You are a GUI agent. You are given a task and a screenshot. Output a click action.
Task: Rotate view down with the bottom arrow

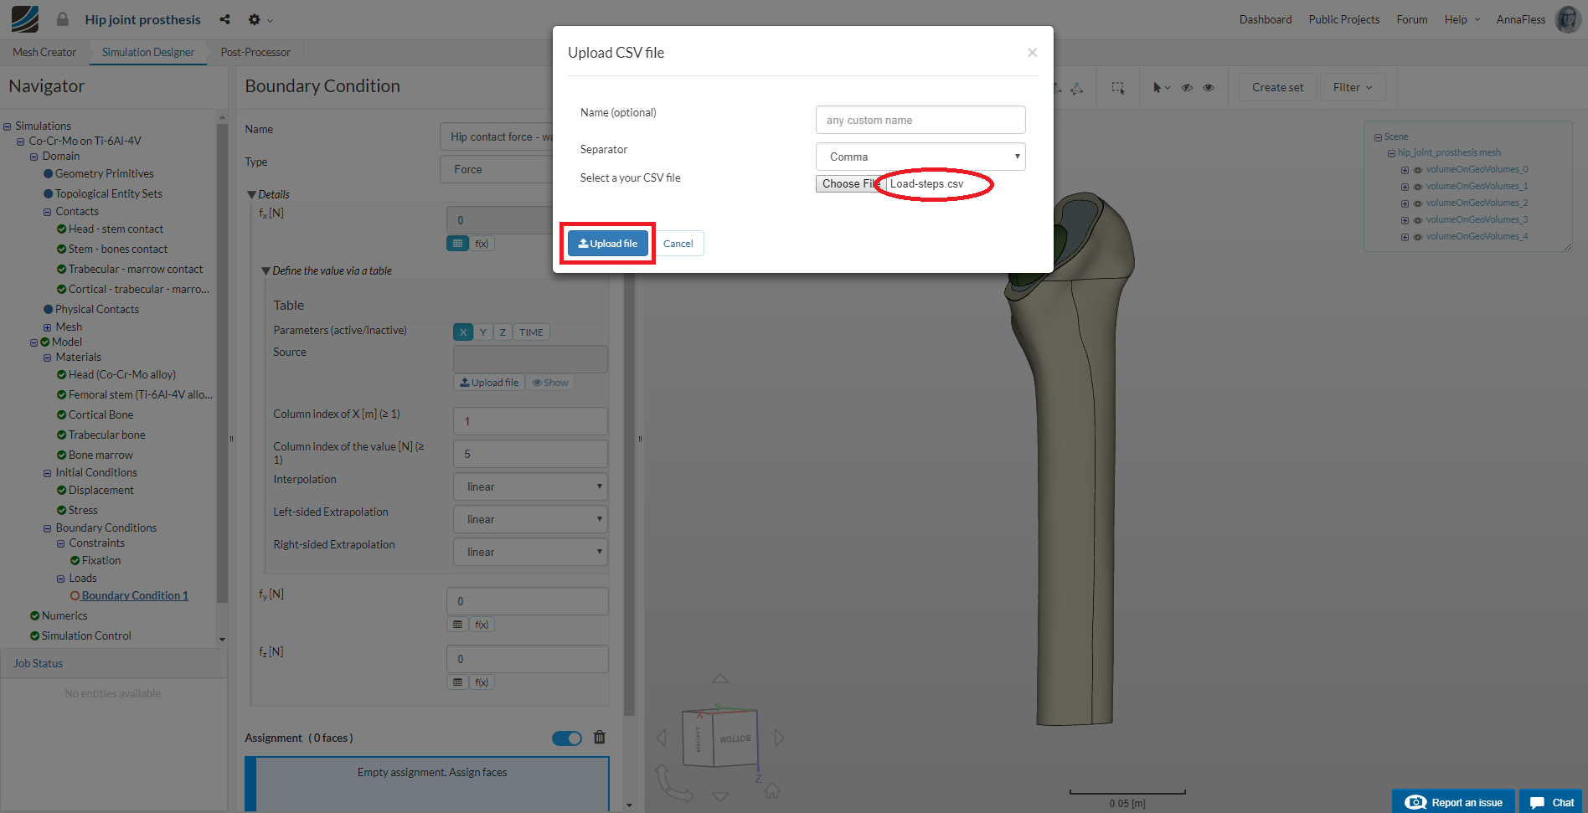[x=720, y=796]
